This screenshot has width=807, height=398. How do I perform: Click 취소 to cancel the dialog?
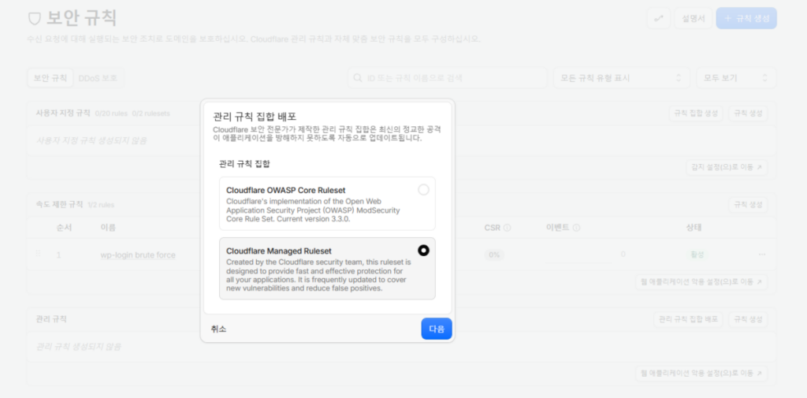(218, 329)
